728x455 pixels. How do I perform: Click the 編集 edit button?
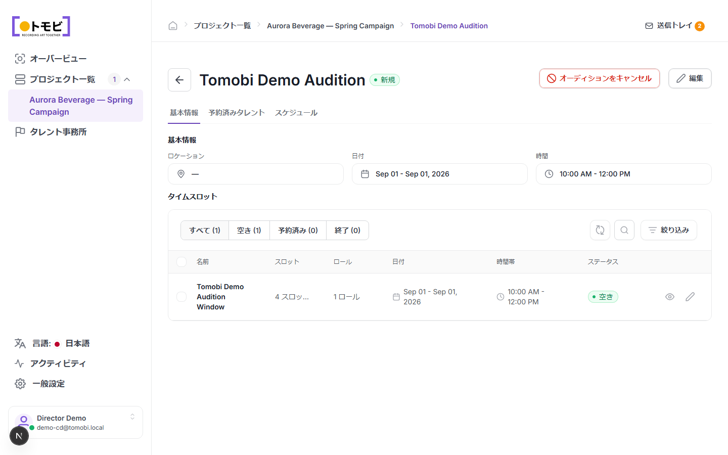tap(690, 78)
